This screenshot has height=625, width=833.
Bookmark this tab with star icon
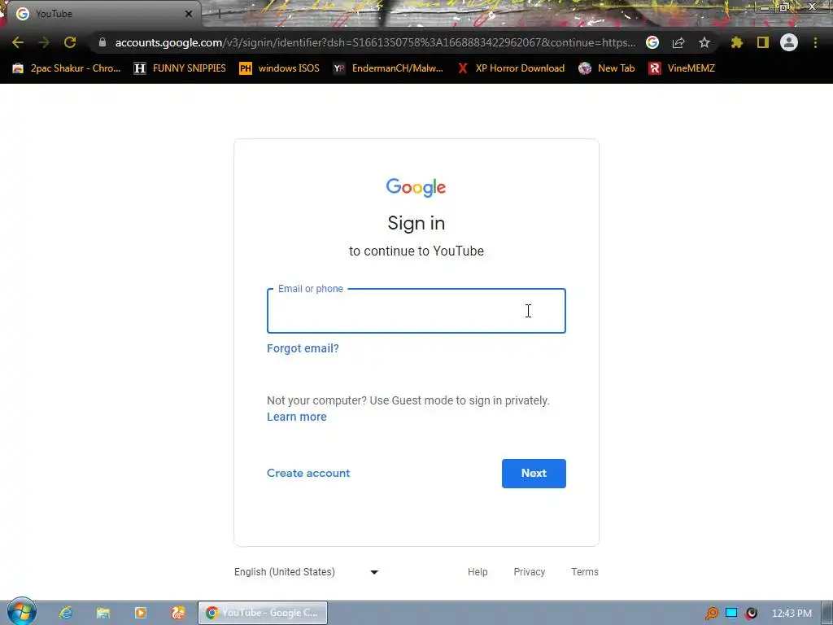click(704, 42)
